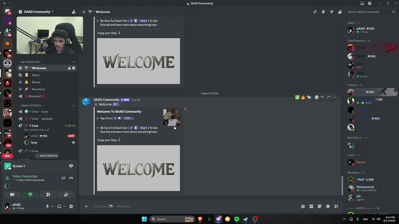
Task: Open the Activities launcher in voice panel
Action: tap(48, 194)
